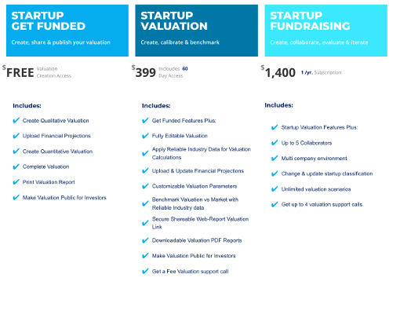Viewport: 400px width, 318px height.
Task: Click checkmark beside Create Qualitative Valuation
Action: pos(16,120)
